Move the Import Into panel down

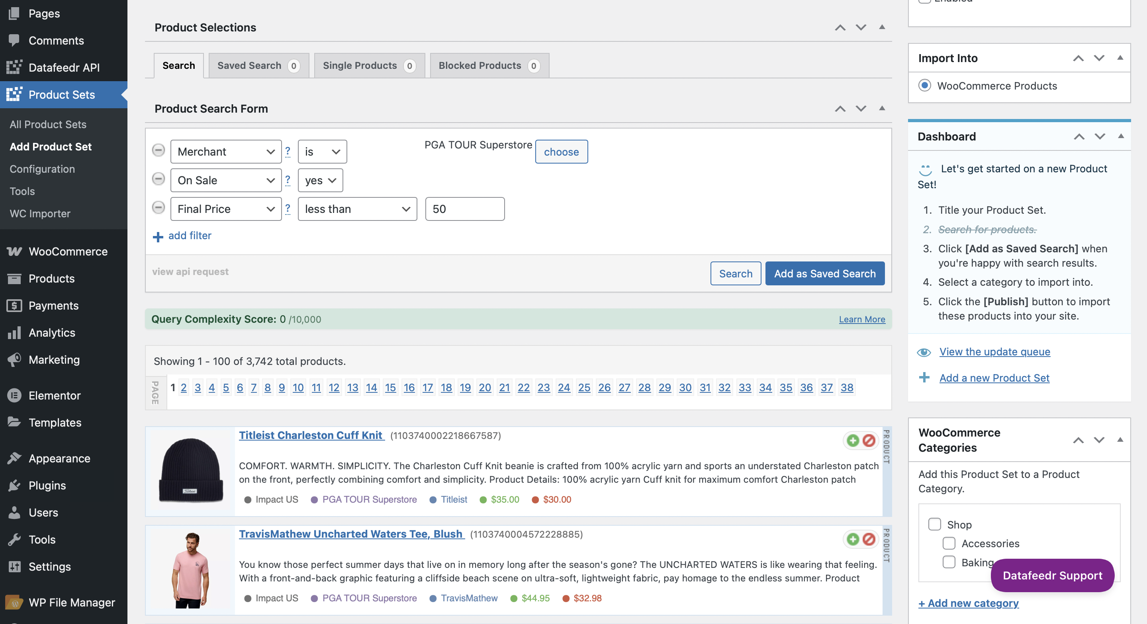click(x=1099, y=58)
